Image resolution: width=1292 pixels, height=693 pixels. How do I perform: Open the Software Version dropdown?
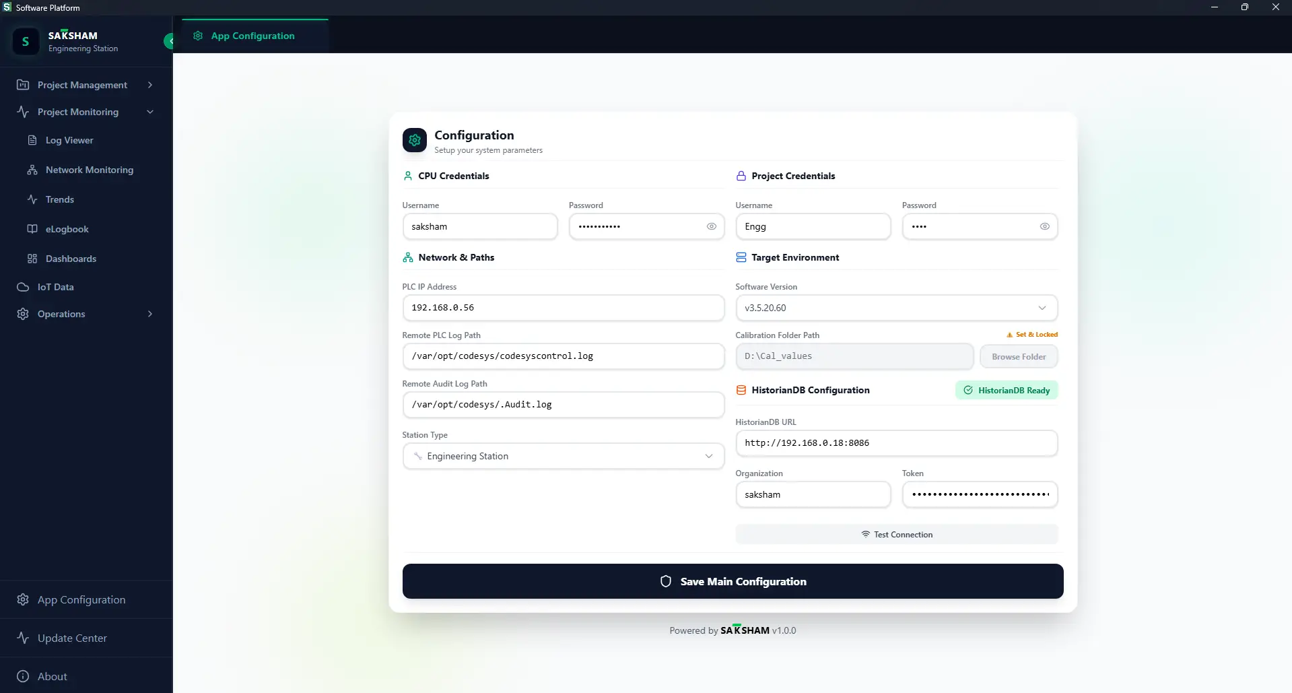896,308
